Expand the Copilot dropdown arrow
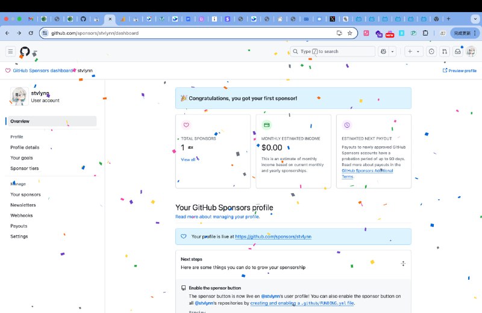This screenshot has width=482, height=313. (393, 52)
